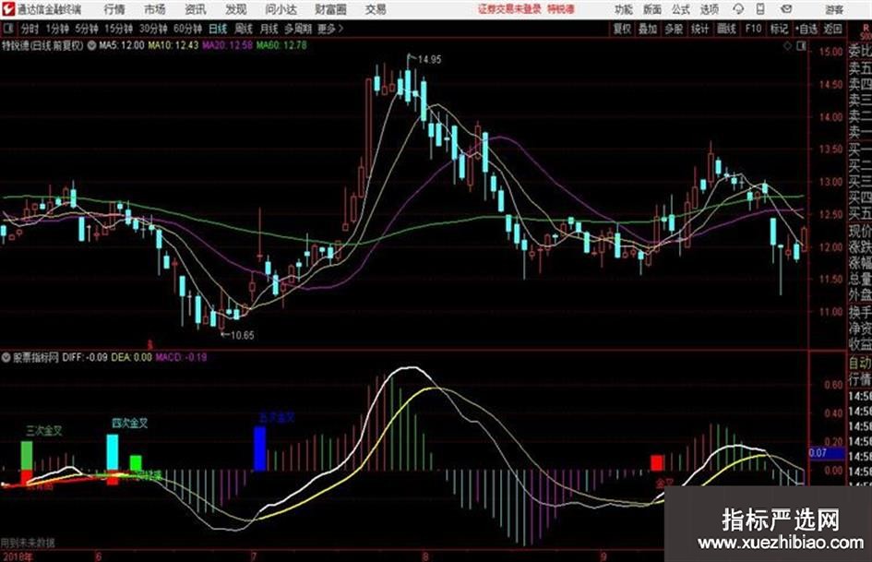The width and height of the screenshot is (872, 562).
Task: Click the headset customer service icon
Action: point(738,9)
